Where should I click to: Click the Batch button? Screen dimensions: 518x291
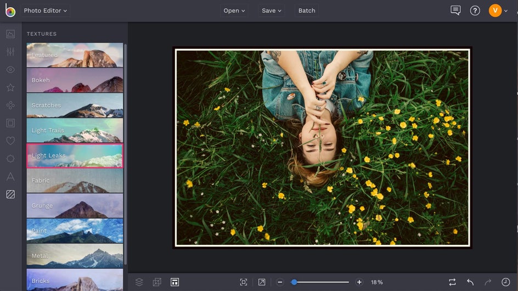tap(307, 10)
